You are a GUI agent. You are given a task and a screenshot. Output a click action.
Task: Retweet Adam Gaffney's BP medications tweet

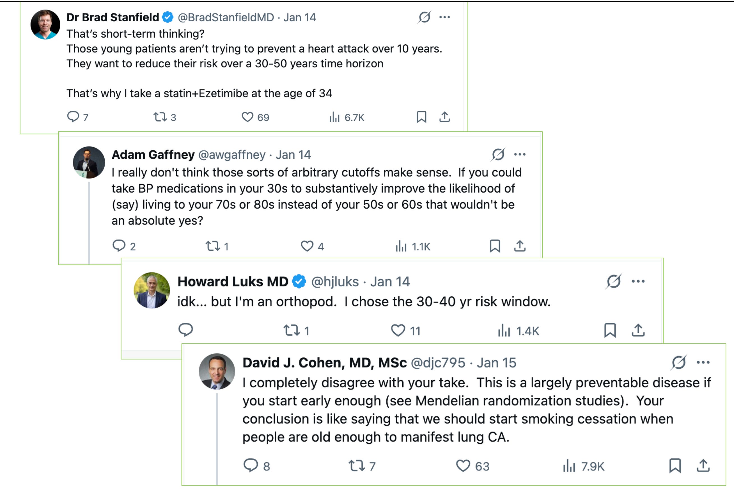213,246
